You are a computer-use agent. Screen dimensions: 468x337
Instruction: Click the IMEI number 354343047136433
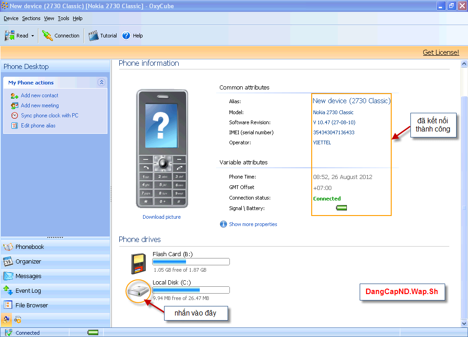point(334,132)
